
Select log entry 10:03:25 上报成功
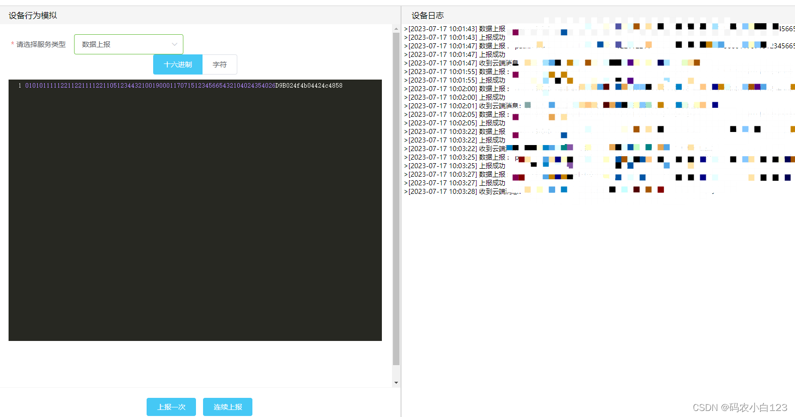(455, 166)
